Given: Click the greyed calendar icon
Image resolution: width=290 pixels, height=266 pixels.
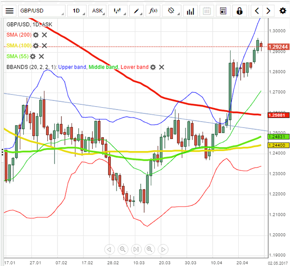Looking at the screenshot, I should coord(207,11).
